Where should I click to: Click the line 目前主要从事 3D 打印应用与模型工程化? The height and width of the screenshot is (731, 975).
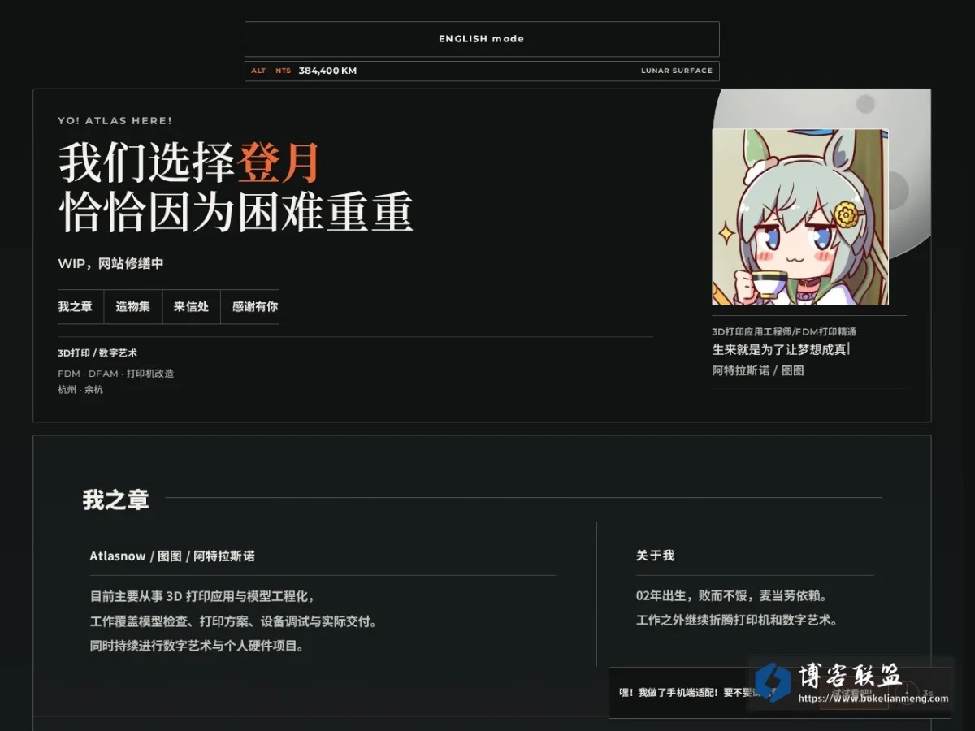[x=202, y=596]
